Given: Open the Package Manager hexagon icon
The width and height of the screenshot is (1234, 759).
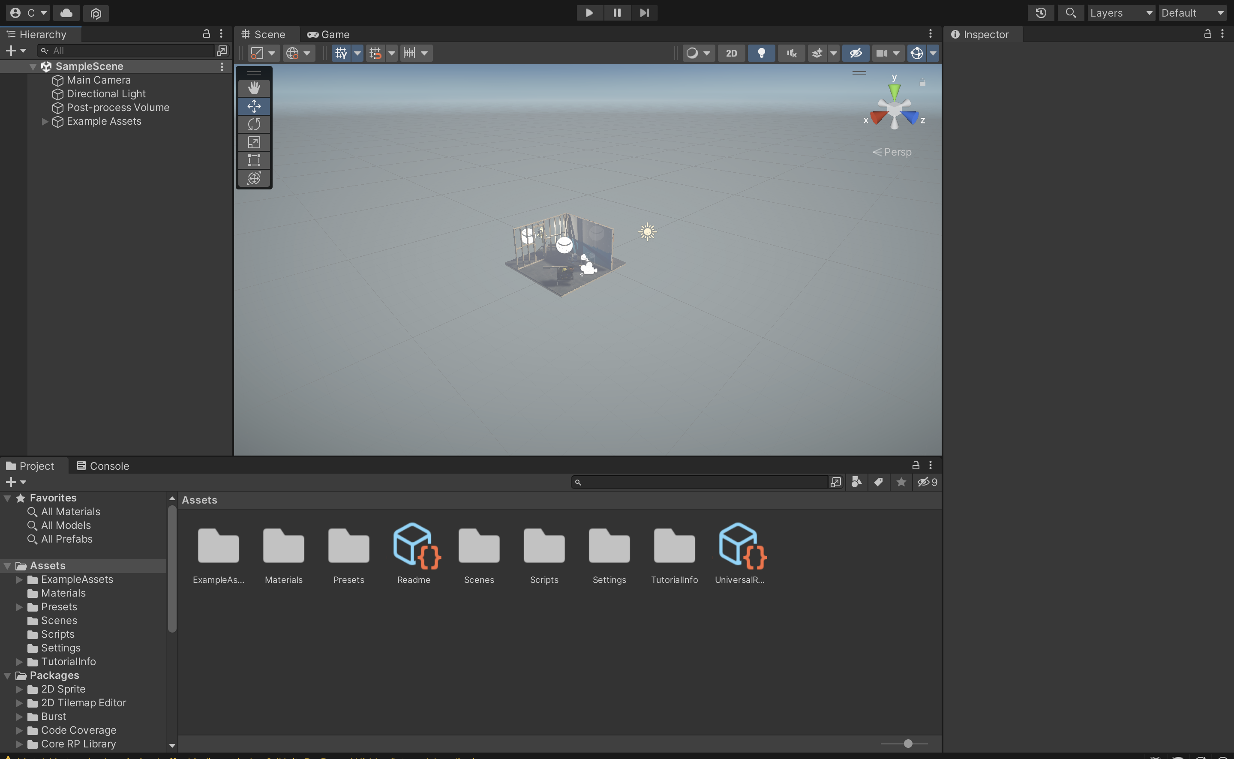Looking at the screenshot, I should 96,13.
